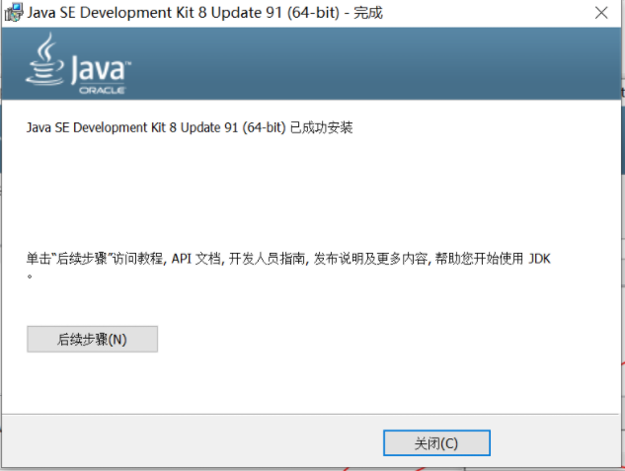The height and width of the screenshot is (471, 625).
Task: Click the 后续步骤(N) button
Action: coord(92,339)
